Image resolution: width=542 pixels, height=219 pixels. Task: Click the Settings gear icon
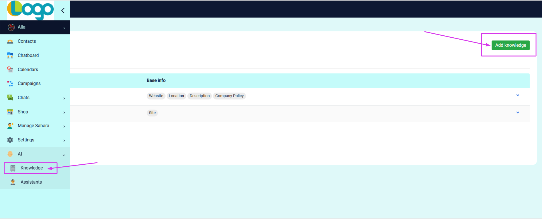point(10,140)
